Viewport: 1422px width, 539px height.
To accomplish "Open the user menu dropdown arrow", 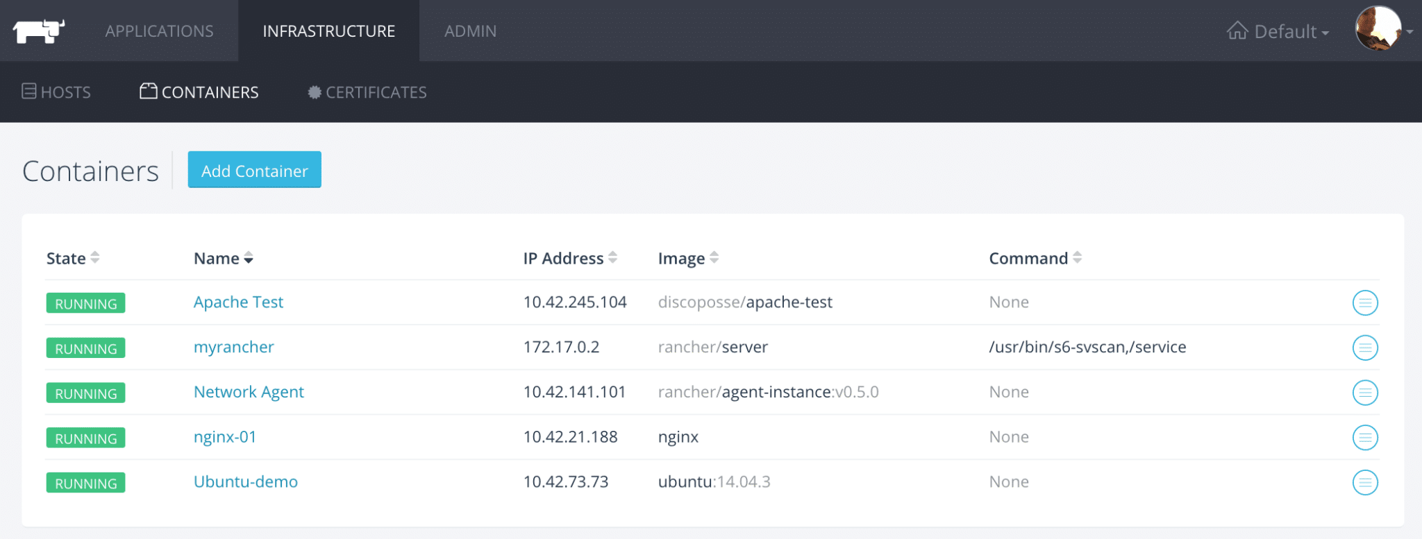I will 1410,32.
